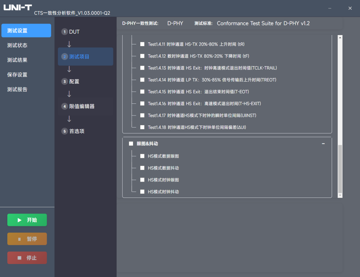The height and width of the screenshot is (277, 360).
Task: Select the 测试项目 step
Action: (85, 56)
